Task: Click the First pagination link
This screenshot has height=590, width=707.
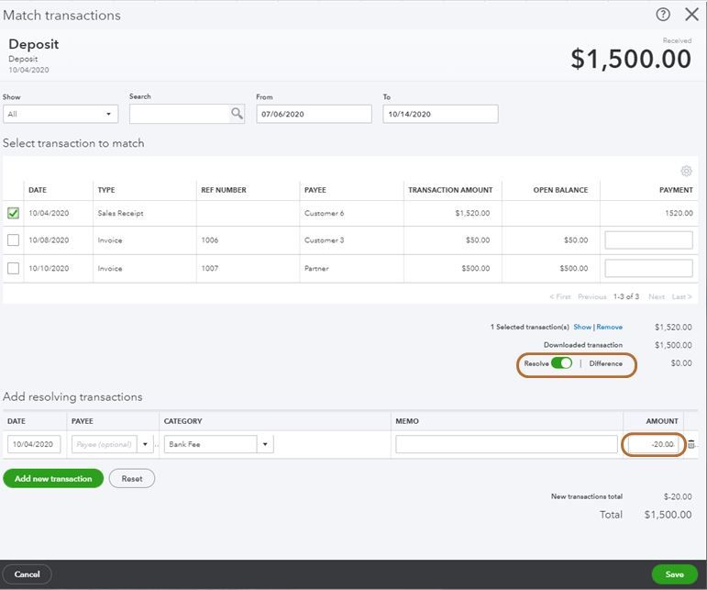Action: pyautogui.click(x=560, y=296)
